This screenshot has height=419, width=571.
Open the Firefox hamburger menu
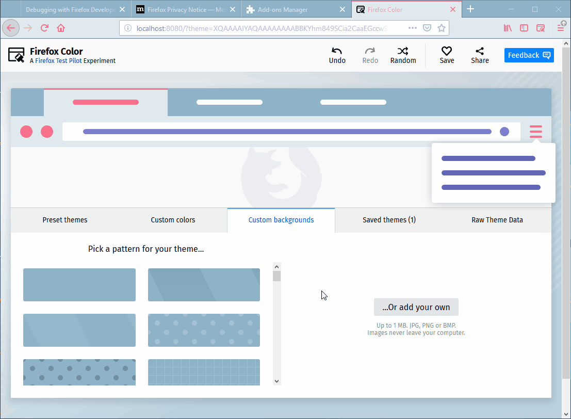pos(561,28)
